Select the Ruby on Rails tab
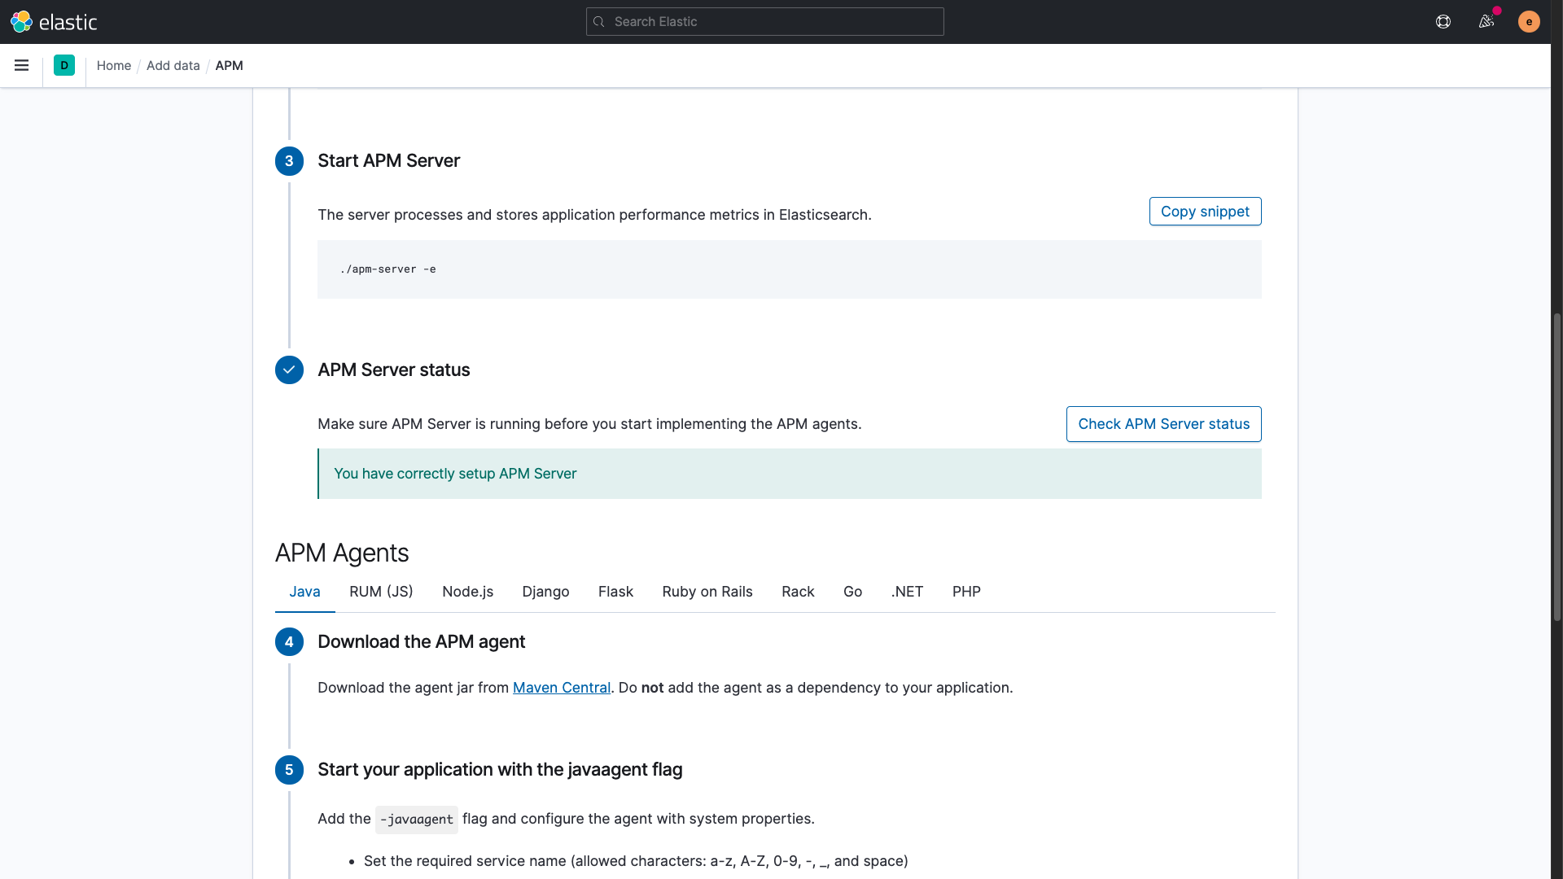 [707, 592]
